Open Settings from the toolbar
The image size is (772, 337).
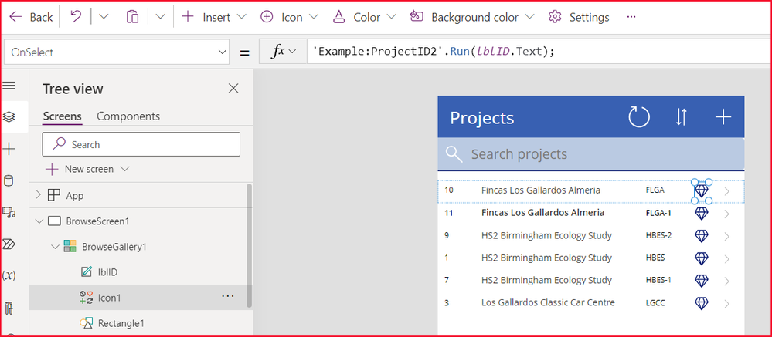tap(579, 17)
